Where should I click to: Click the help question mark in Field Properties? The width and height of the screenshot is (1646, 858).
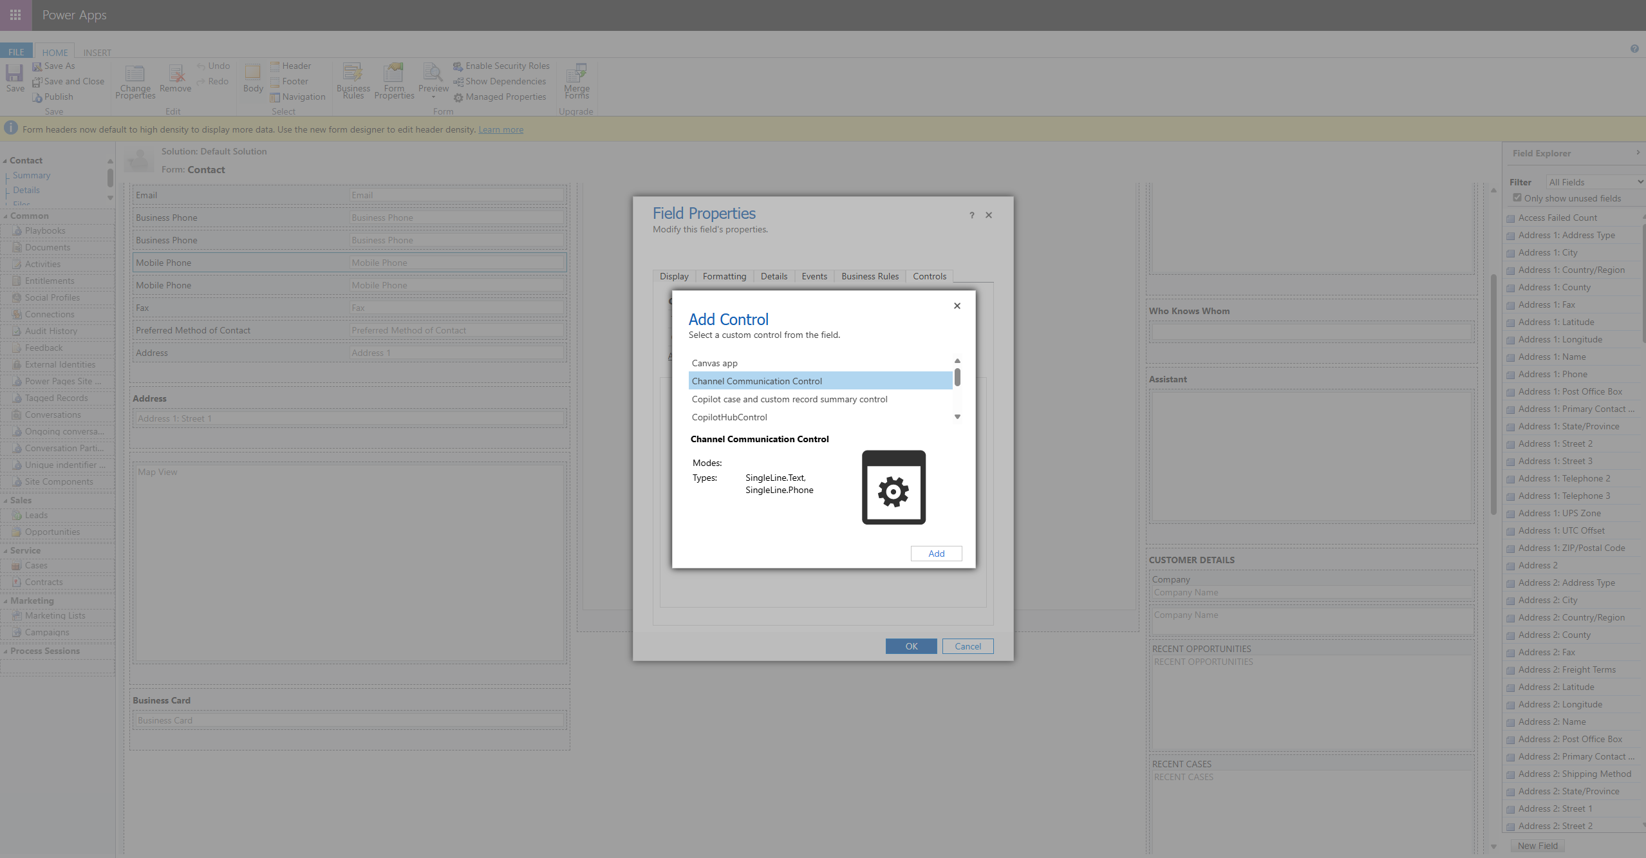pos(971,216)
